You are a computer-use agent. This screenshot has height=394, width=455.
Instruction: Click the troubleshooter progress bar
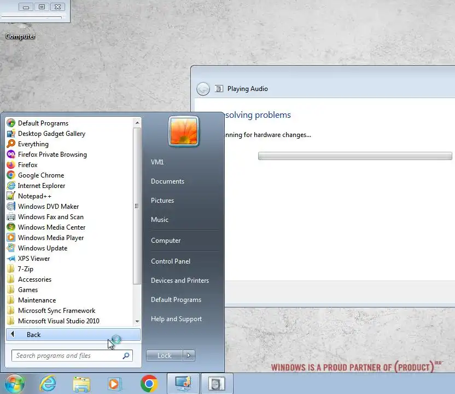pyautogui.click(x=355, y=156)
